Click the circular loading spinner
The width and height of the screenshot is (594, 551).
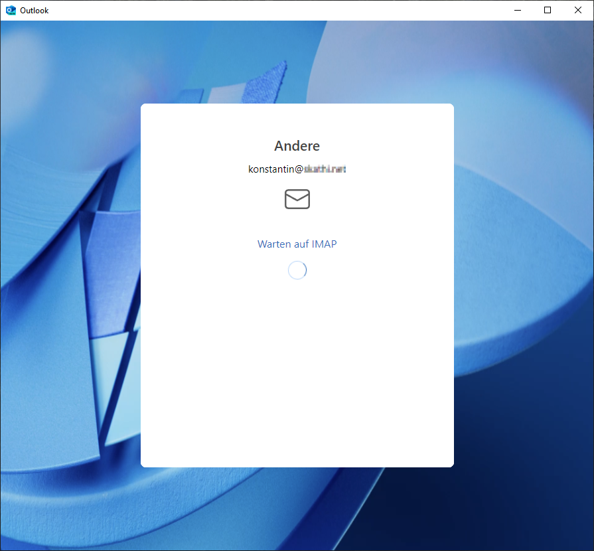(297, 270)
